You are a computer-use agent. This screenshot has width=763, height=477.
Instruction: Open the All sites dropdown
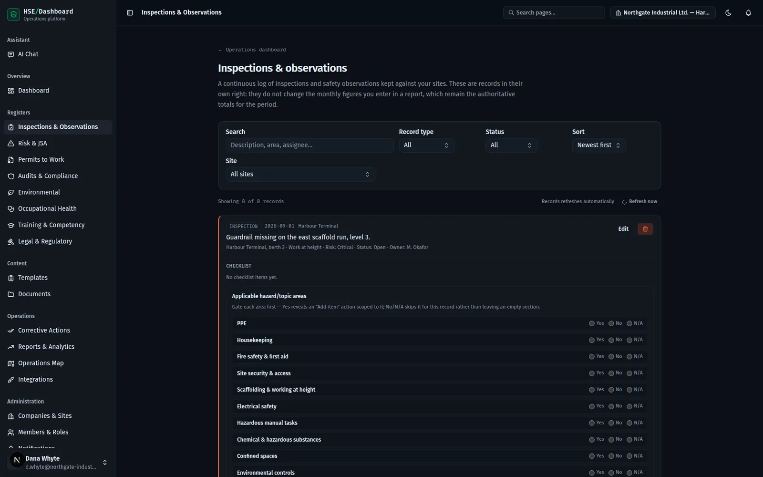tap(300, 175)
